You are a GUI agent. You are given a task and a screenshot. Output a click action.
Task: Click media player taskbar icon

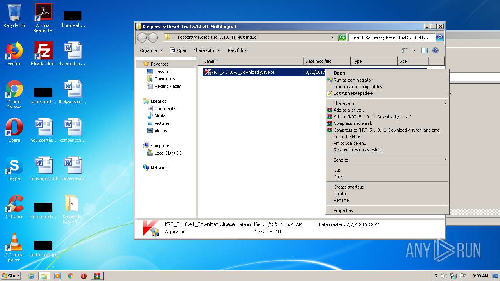[x=57, y=276]
